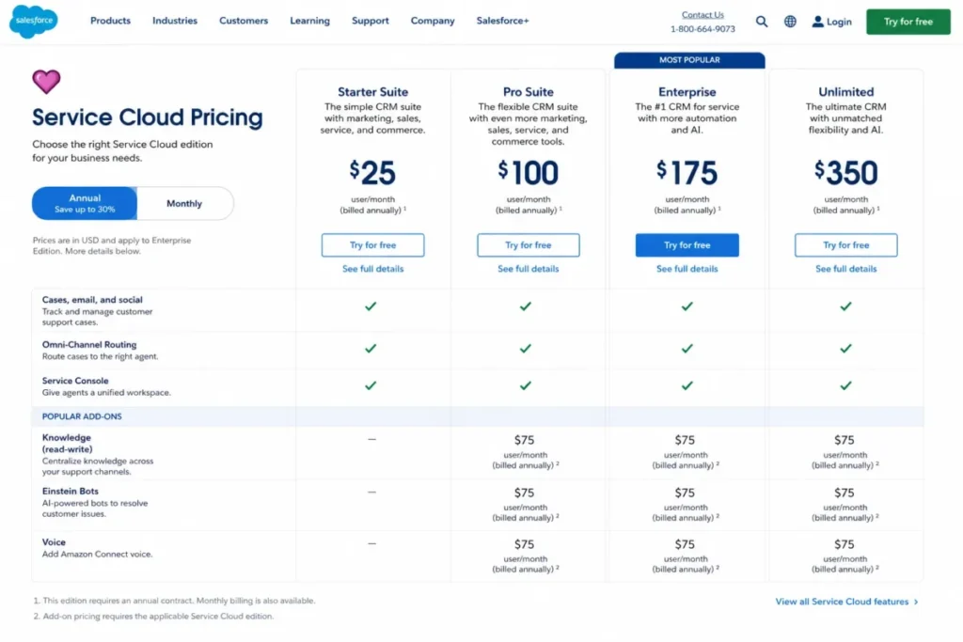Screen dimensions: 963x642
Task: See full details for Enterprise
Action: click(687, 269)
